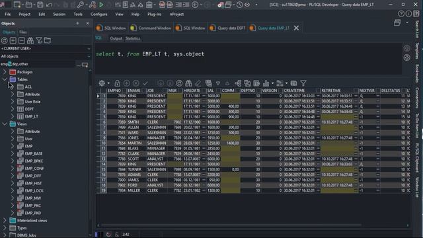Click the SQL editor text area
The width and height of the screenshot is (423, 238).
coord(249,59)
